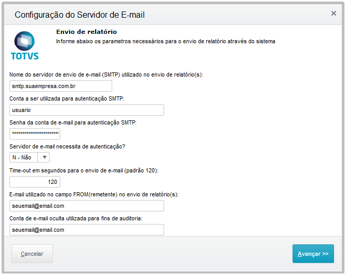Click the 'Conta de e-mail oculta' label
The width and height of the screenshot is (346, 274).
point(75,218)
